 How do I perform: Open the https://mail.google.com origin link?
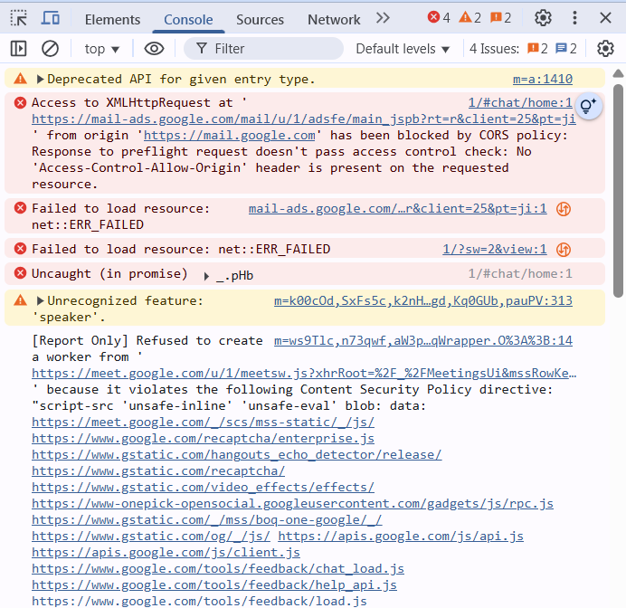(x=230, y=136)
